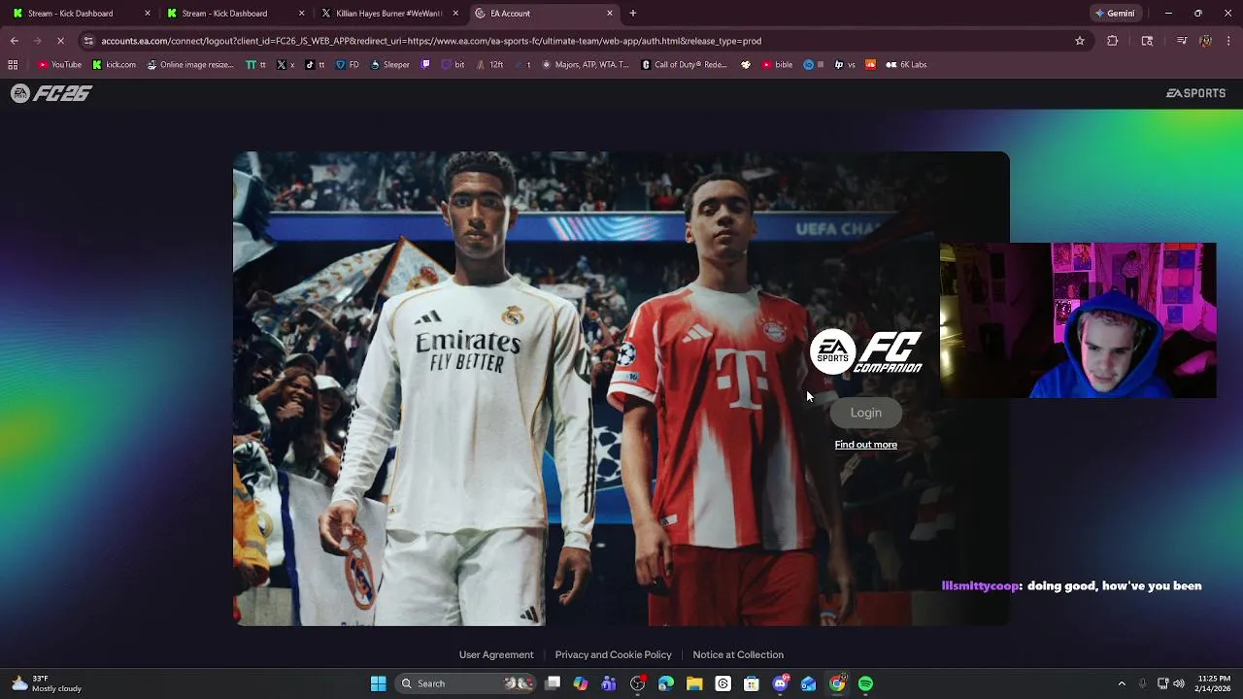Click the lilsmittycoop chat username
Viewport: 1243px width, 699px height.
click(981, 585)
